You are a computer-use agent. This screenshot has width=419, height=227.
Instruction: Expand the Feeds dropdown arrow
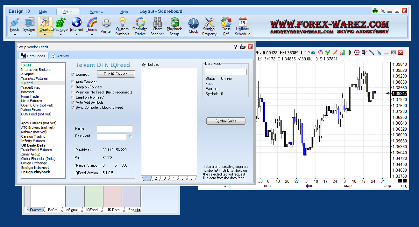(x=15, y=35)
